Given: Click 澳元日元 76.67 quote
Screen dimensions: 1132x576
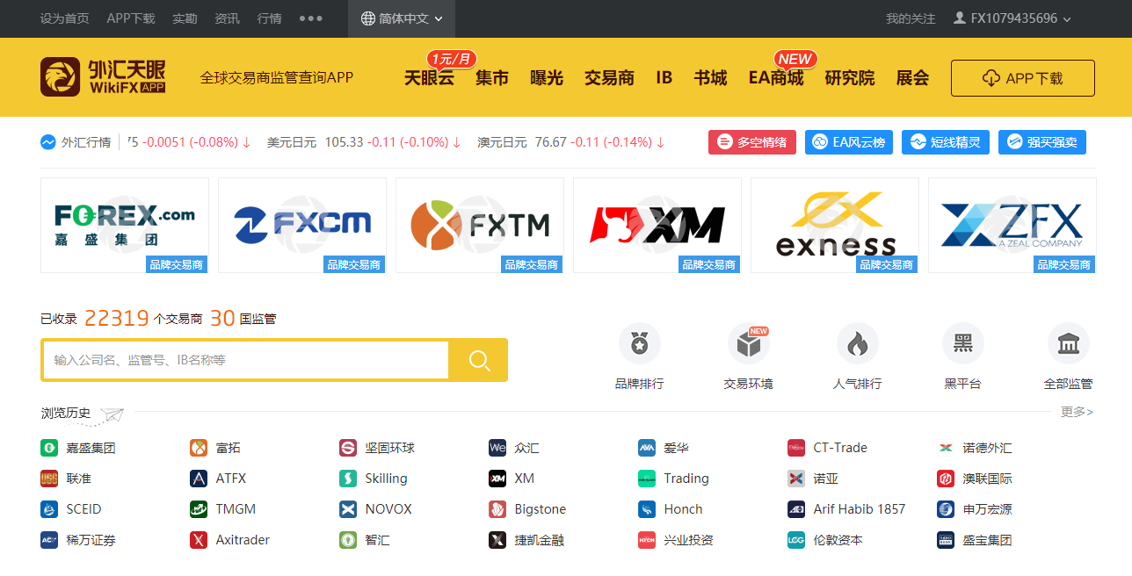Looking at the screenshot, I should [x=571, y=142].
